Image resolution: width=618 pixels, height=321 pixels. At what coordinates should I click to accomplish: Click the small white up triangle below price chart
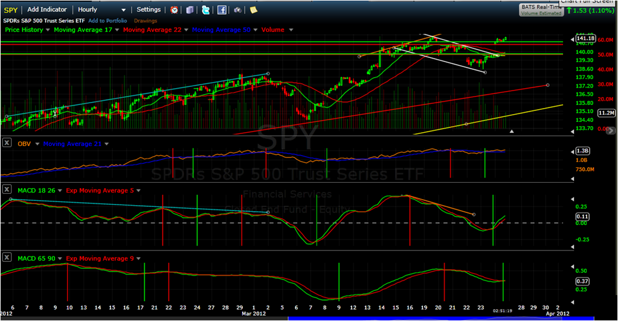512,131
